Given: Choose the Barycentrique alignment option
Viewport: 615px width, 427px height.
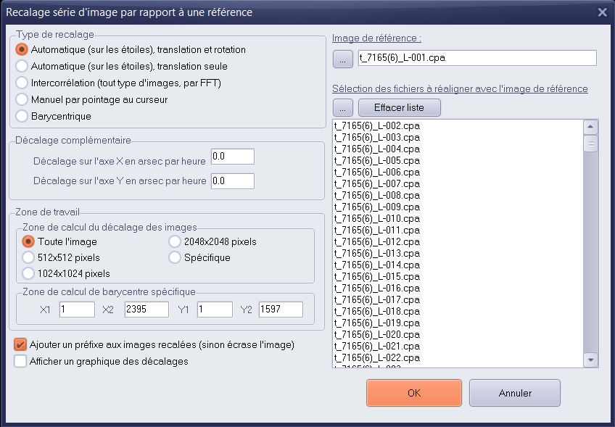Looking at the screenshot, I should [x=22, y=116].
